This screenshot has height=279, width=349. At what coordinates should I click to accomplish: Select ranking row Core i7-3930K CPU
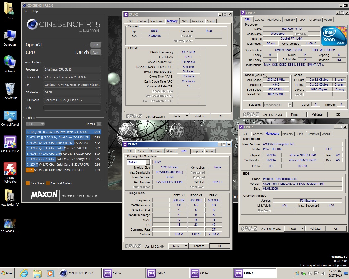[63, 137]
